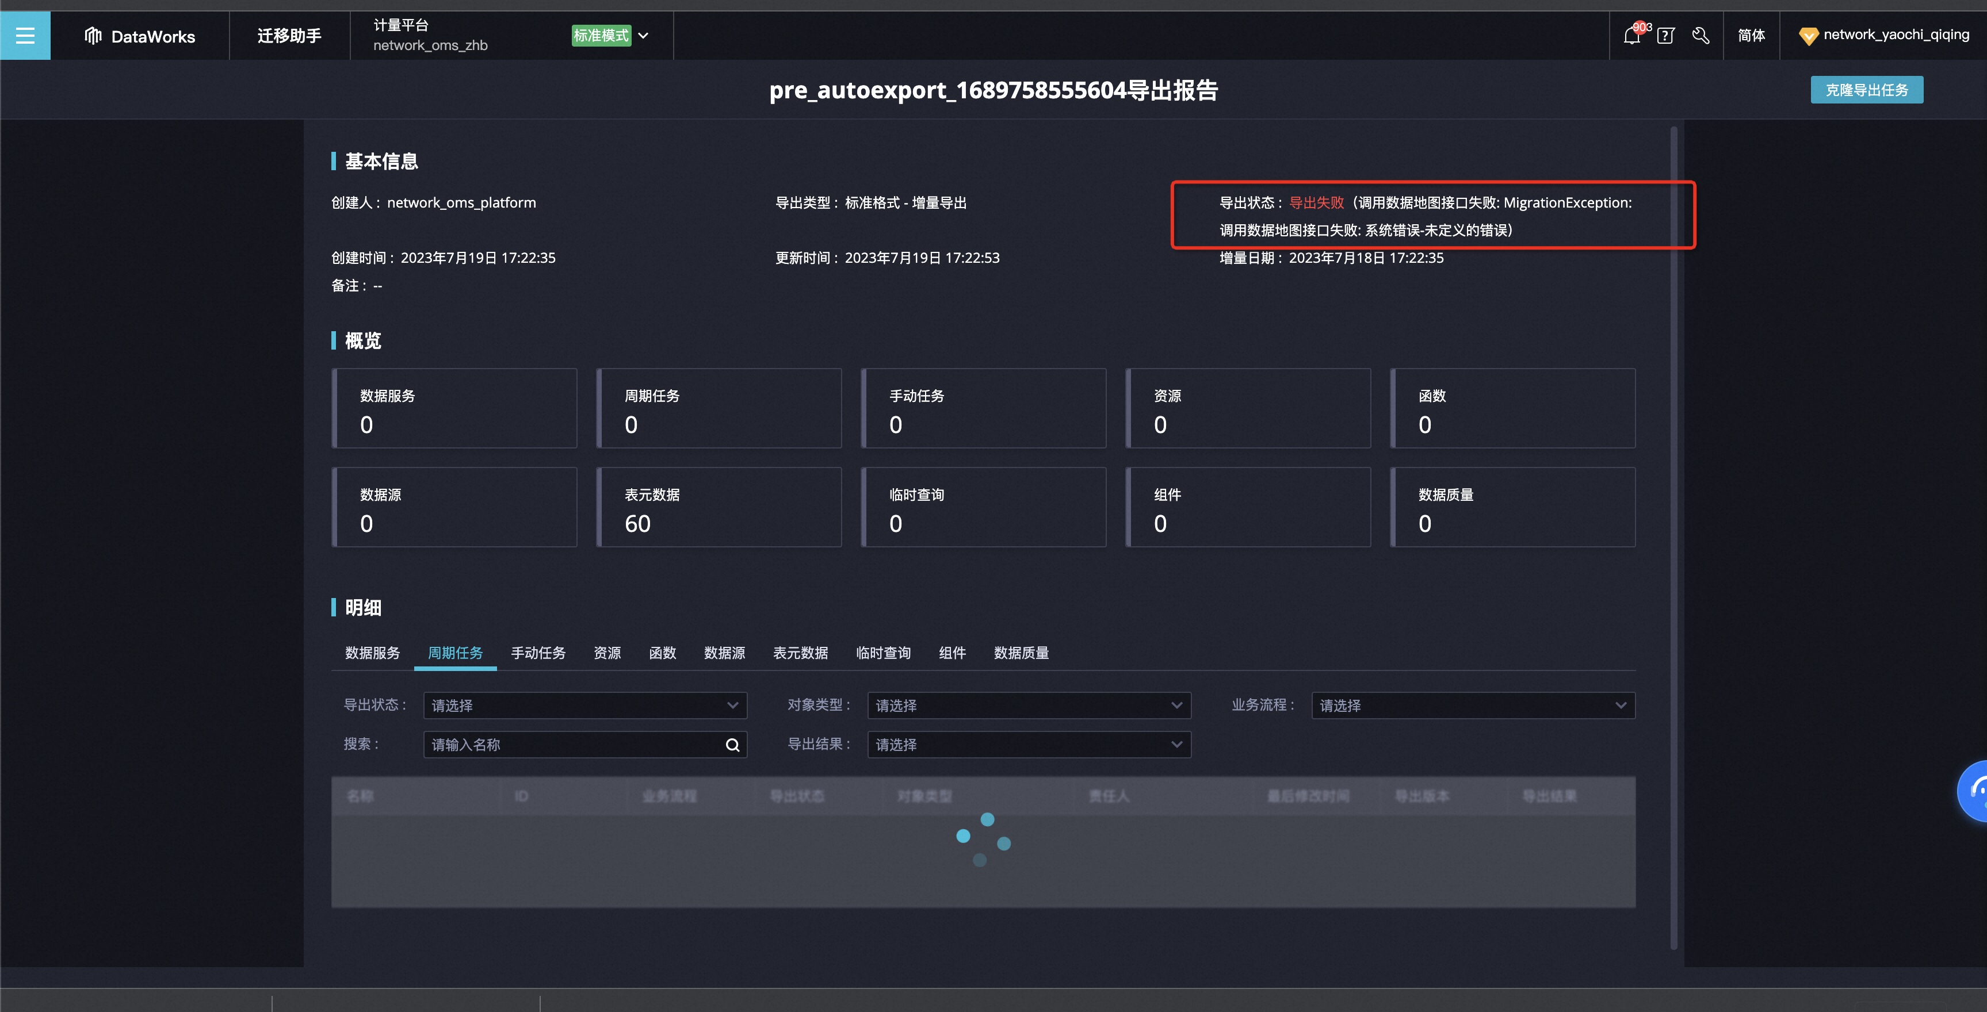Expand the 标准模式 workspace dropdown

point(643,36)
